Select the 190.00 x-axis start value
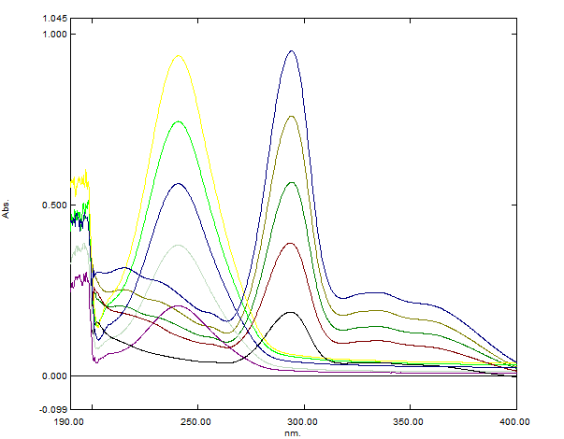Image resolution: width=564 pixels, height=439 pixels. pos(71,421)
